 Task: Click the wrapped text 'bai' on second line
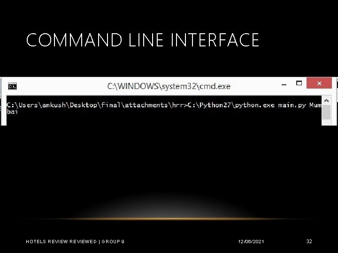pos(12,112)
